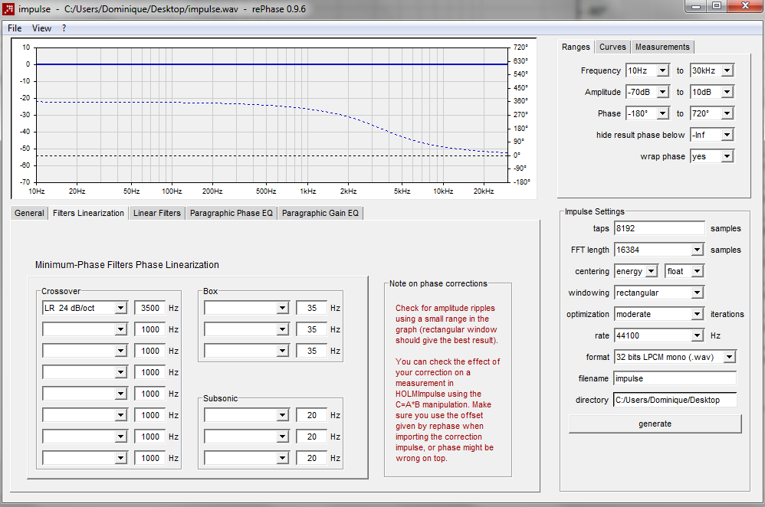Click the first Box 35 Hz field
This screenshot has width=765, height=507.
pos(312,308)
